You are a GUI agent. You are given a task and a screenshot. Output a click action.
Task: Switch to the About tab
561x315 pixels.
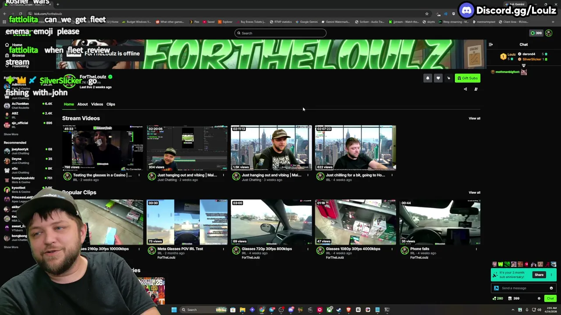[82, 104]
